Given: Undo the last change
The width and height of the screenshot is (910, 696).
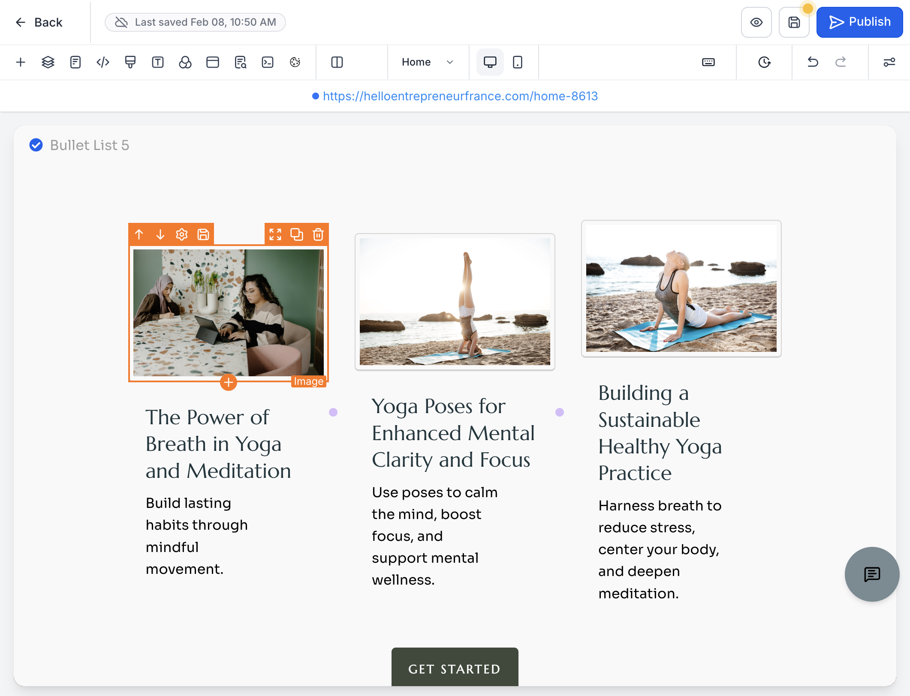Looking at the screenshot, I should [x=813, y=62].
